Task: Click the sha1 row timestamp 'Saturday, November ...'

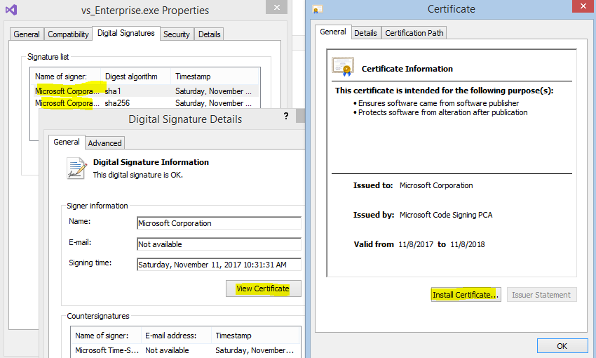Action: (x=213, y=91)
